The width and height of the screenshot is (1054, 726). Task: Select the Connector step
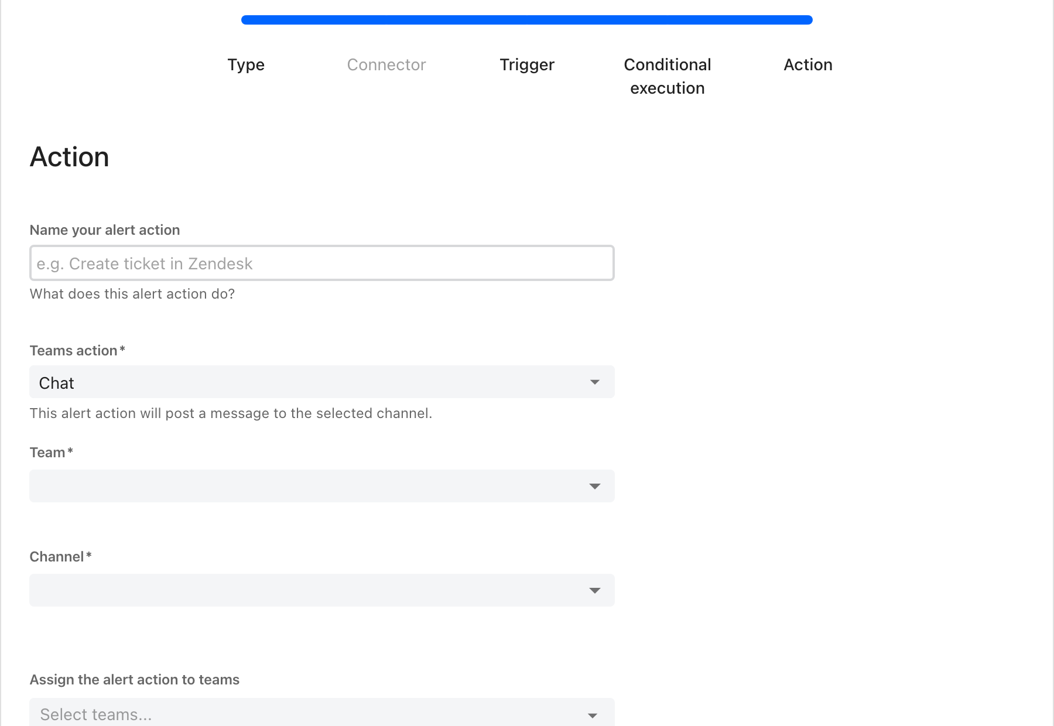[x=386, y=64]
